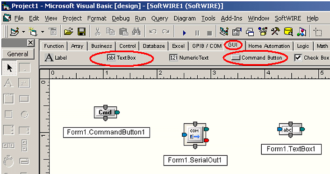
Task: Switch to the Database tab
Action: click(x=154, y=46)
